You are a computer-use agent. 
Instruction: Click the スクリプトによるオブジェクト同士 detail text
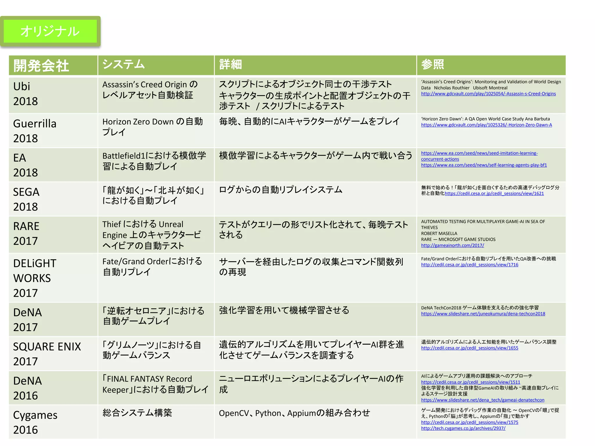[x=305, y=84]
